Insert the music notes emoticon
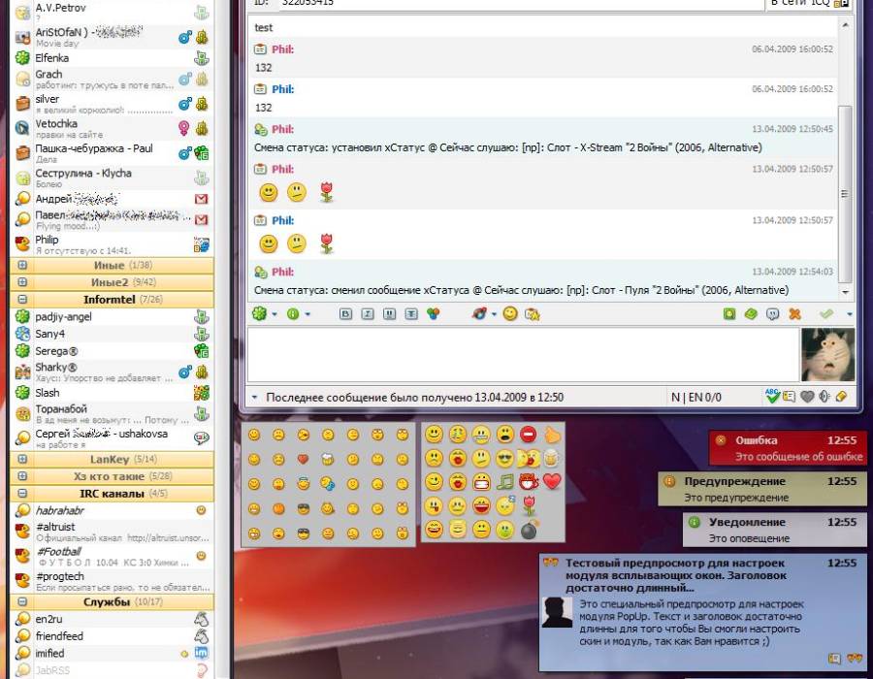873x679 pixels. (505, 481)
